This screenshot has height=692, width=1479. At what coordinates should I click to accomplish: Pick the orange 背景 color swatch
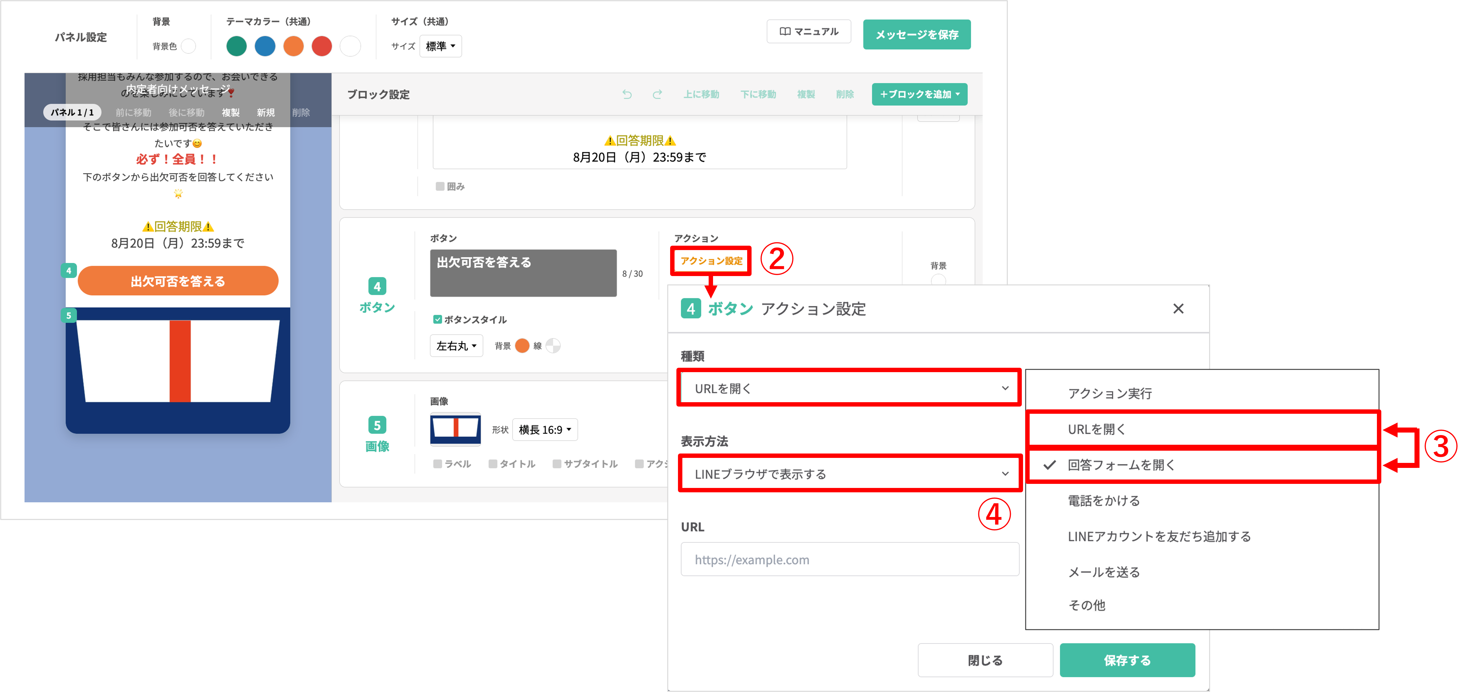pos(522,346)
